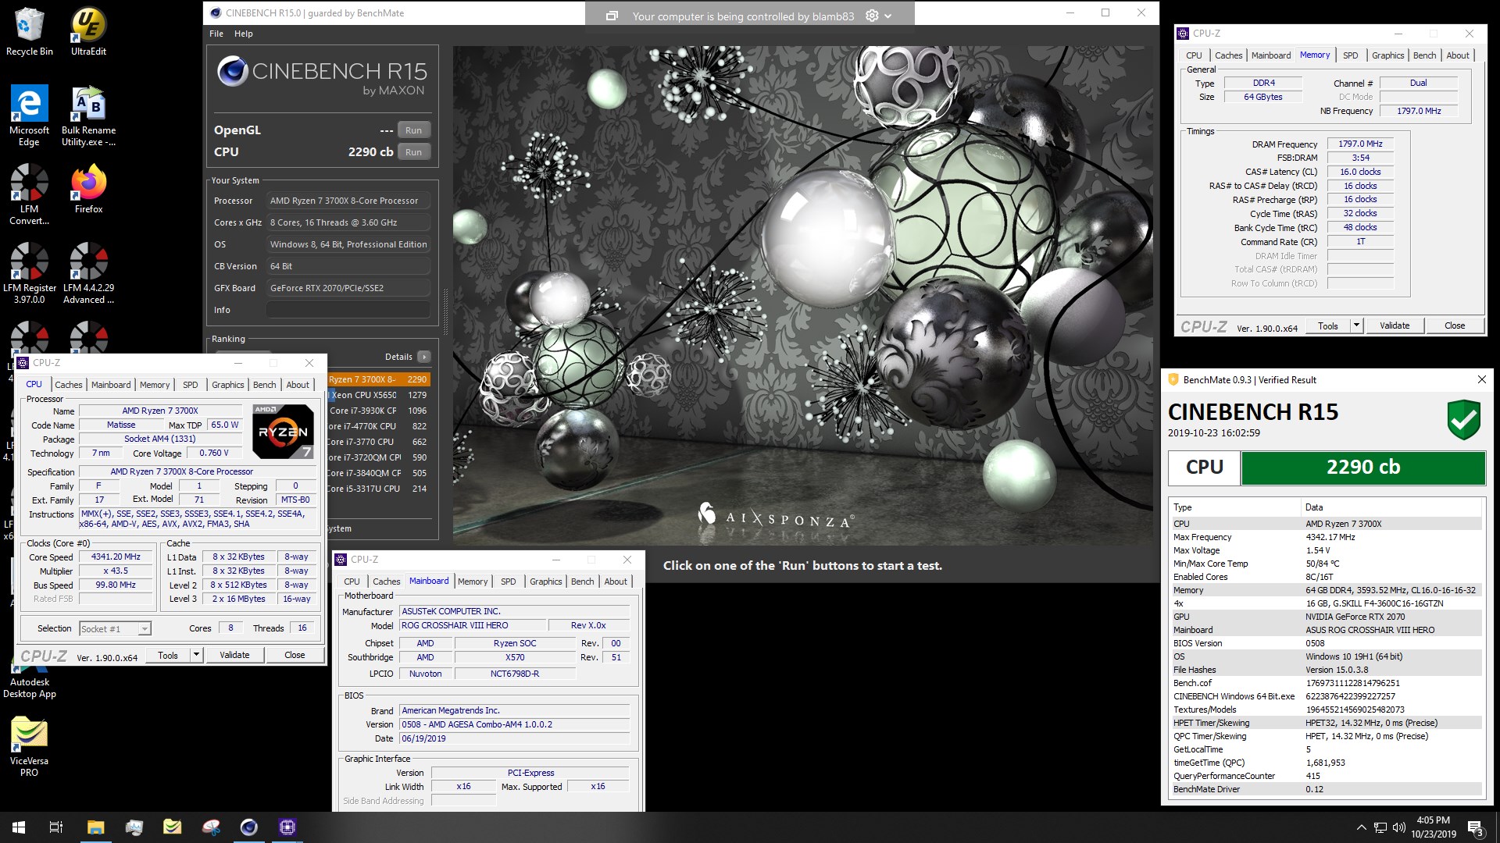The width and height of the screenshot is (1500, 843).
Task: Click the CAS# Latency 16.0 clocks value
Action: pos(1360,172)
